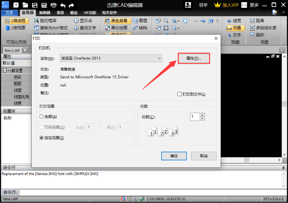Toggle the 测量 button
This screenshot has width=288, height=203.
point(235,28)
